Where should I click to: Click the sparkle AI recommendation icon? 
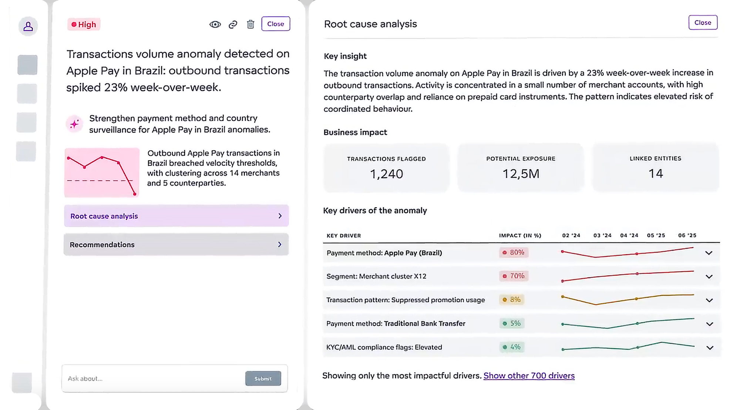pos(74,124)
